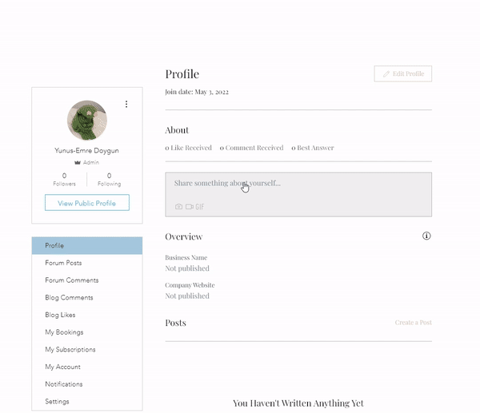Click the Edit Profile button

[402, 73]
